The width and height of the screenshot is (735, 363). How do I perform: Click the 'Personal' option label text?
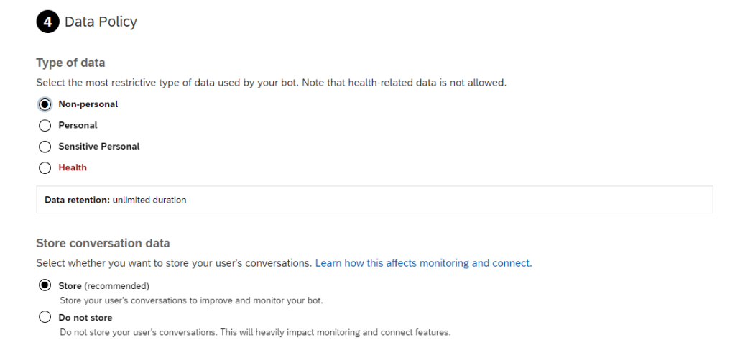pos(78,125)
